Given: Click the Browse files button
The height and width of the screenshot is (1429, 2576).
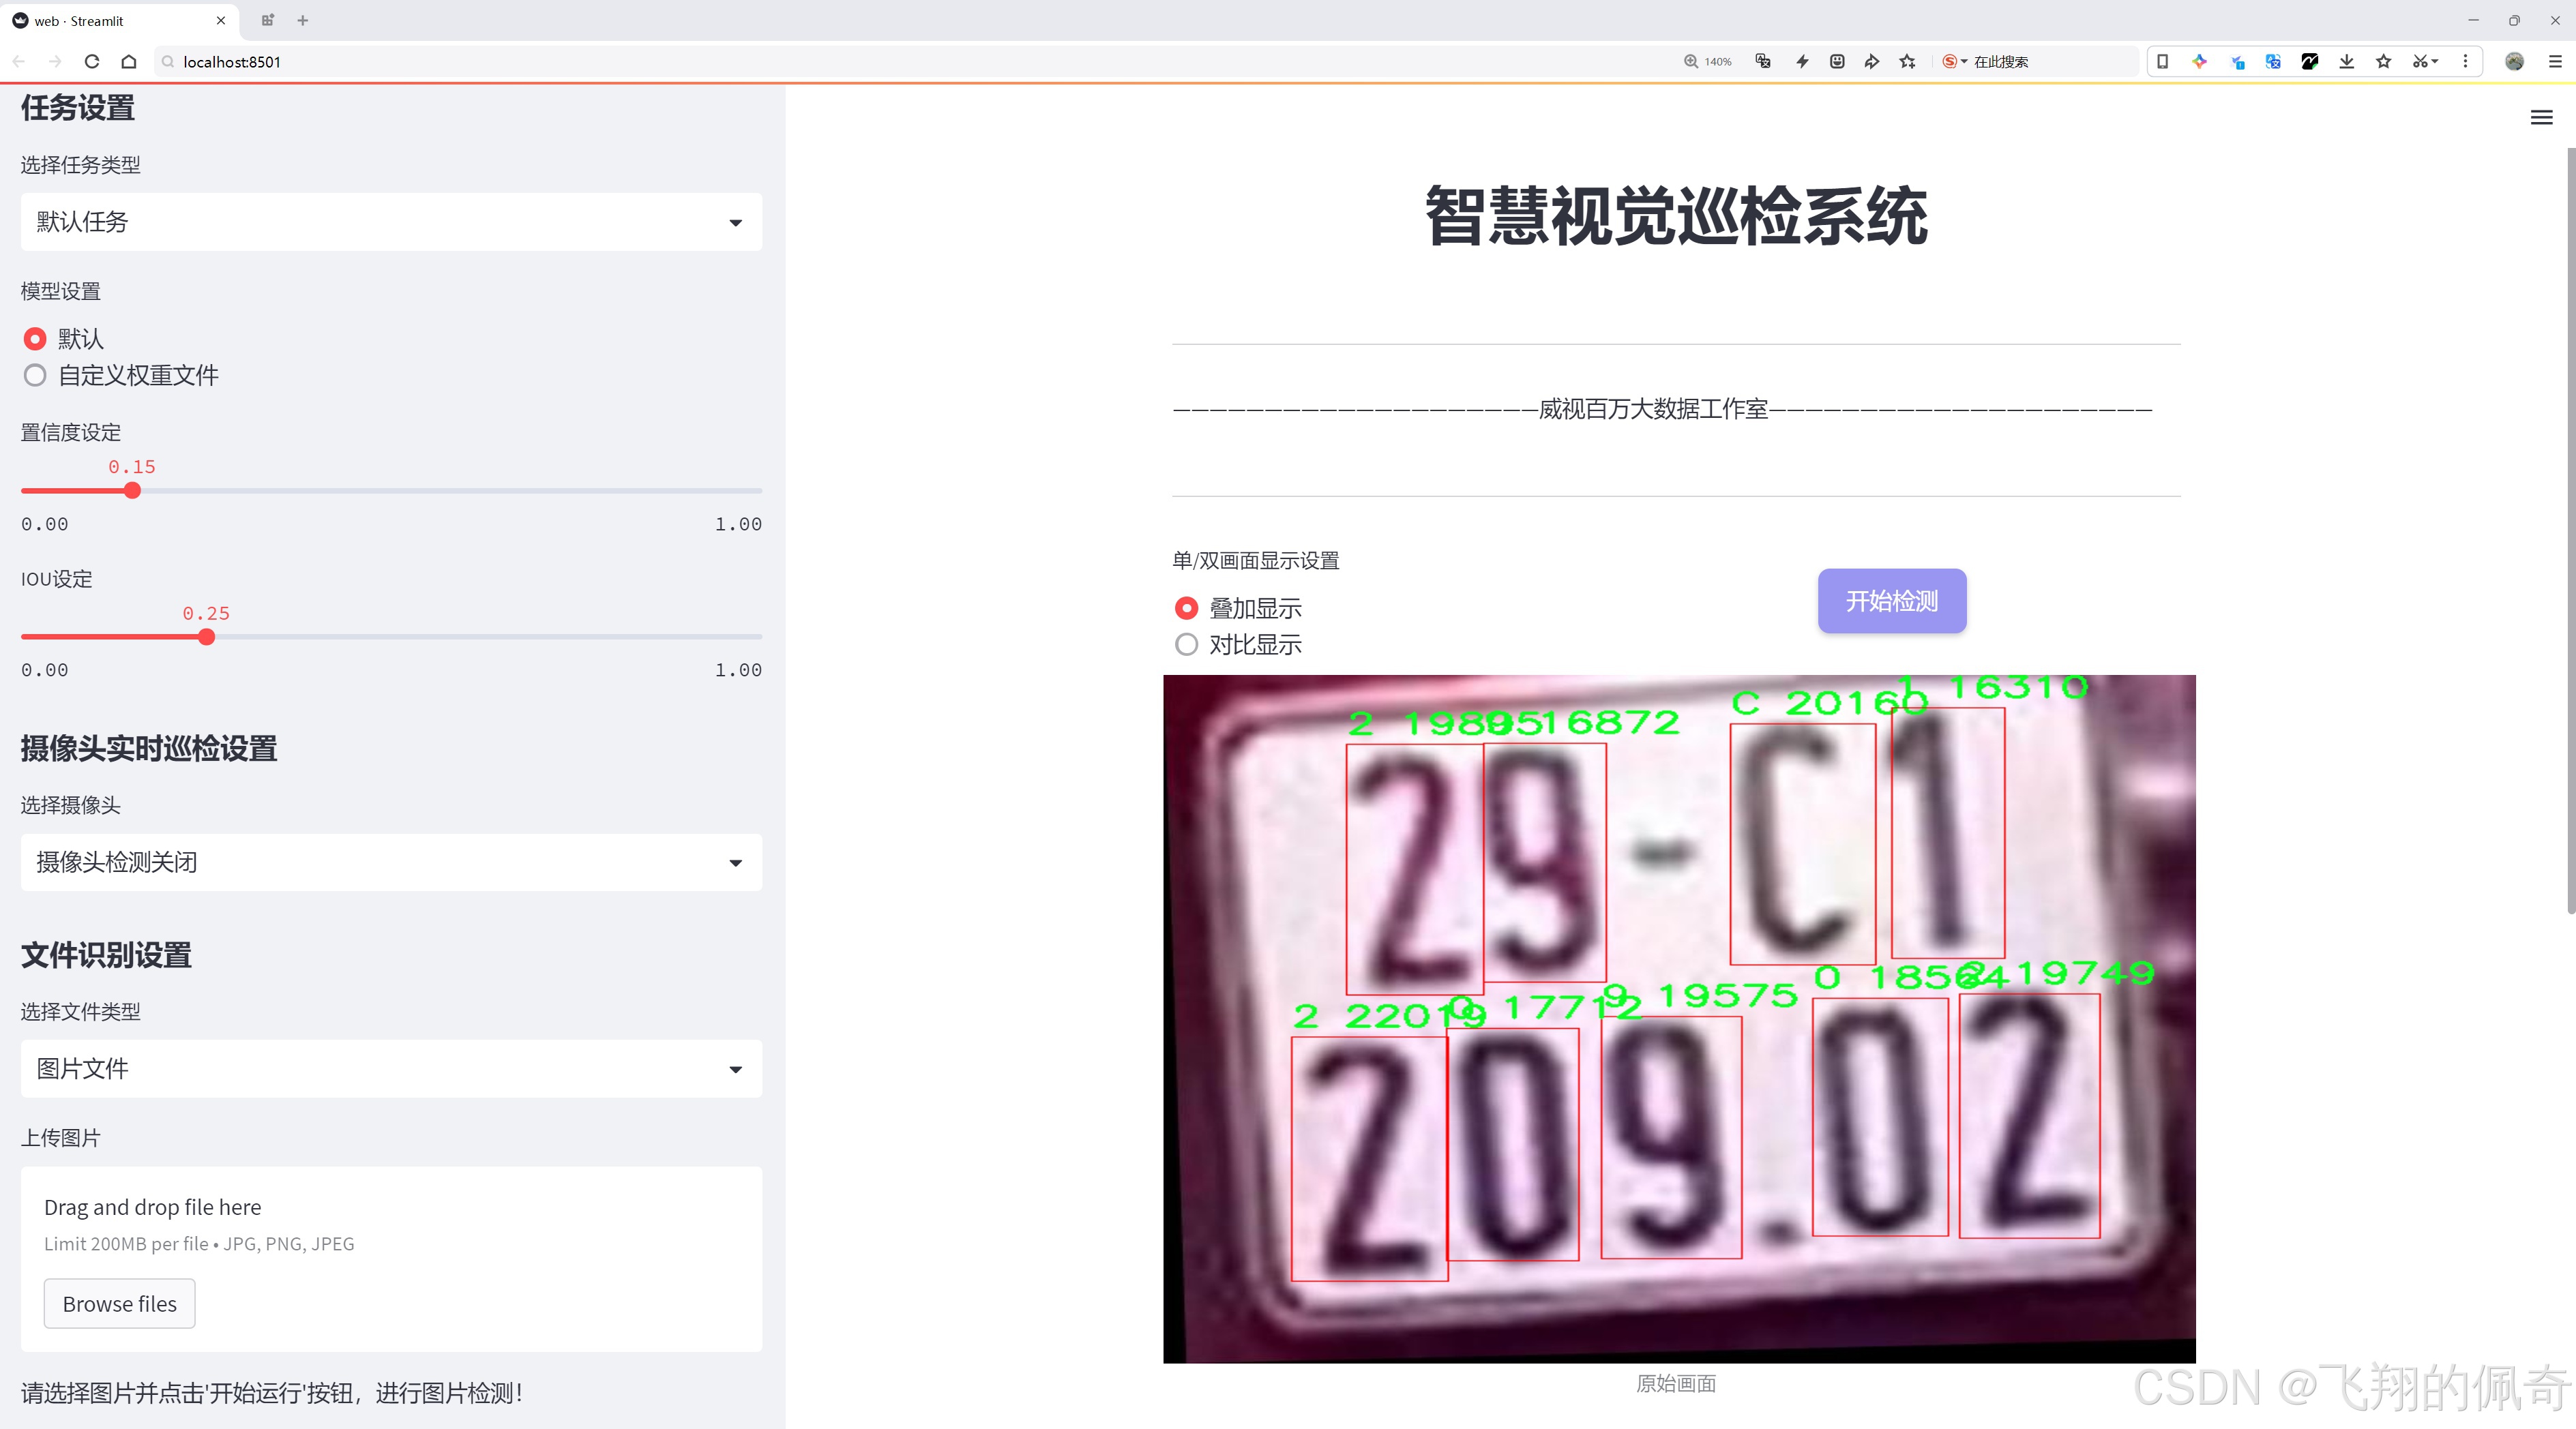Looking at the screenshot, I should [x=119, y=1304].
